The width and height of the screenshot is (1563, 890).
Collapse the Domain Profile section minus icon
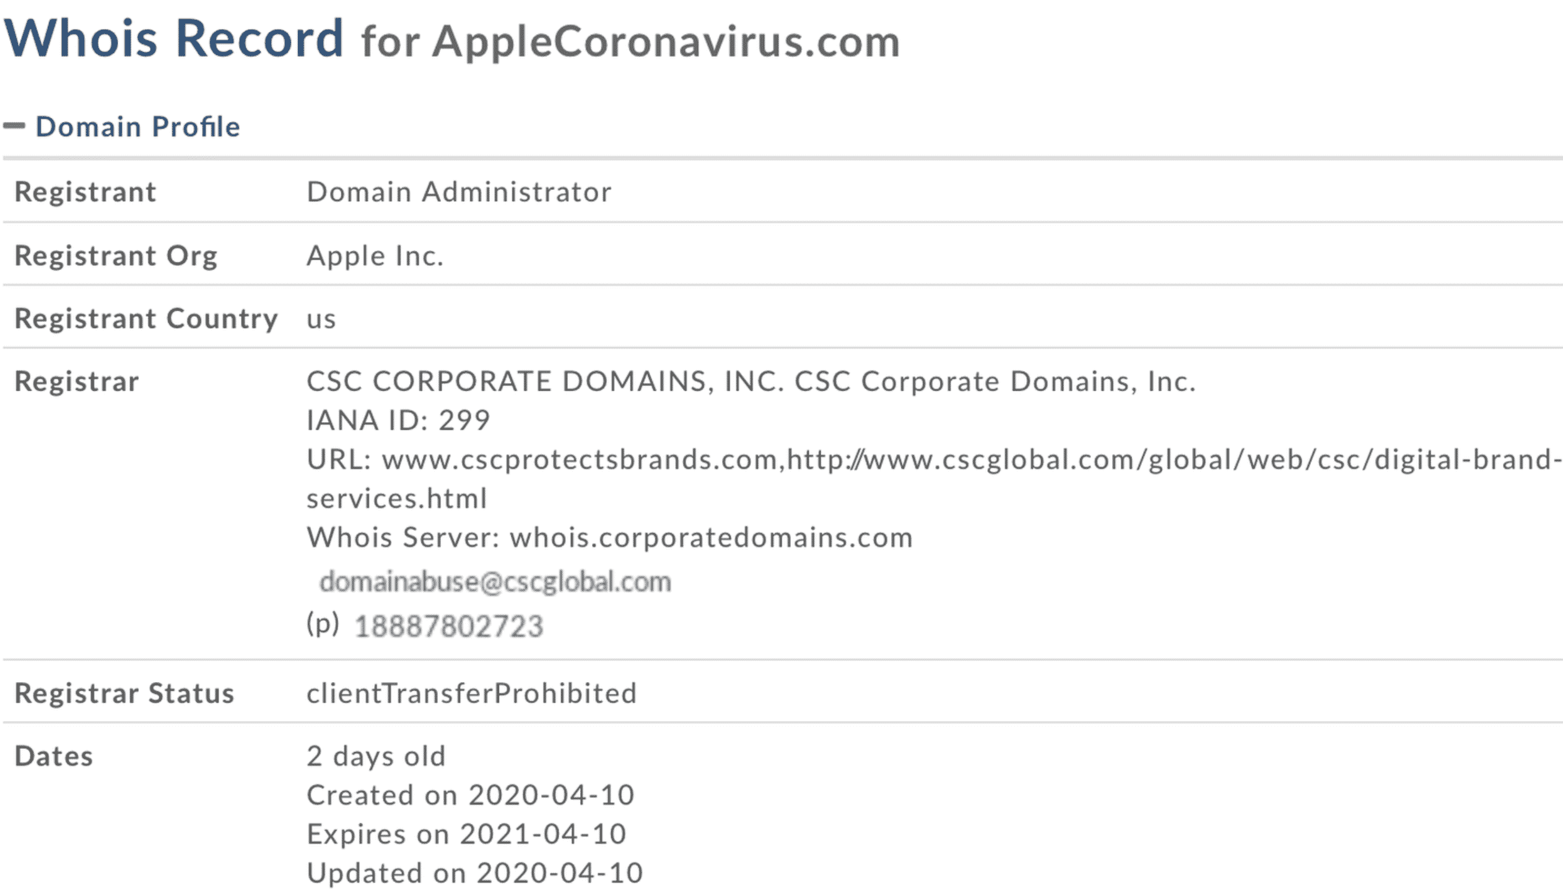(x=14, y=126)
